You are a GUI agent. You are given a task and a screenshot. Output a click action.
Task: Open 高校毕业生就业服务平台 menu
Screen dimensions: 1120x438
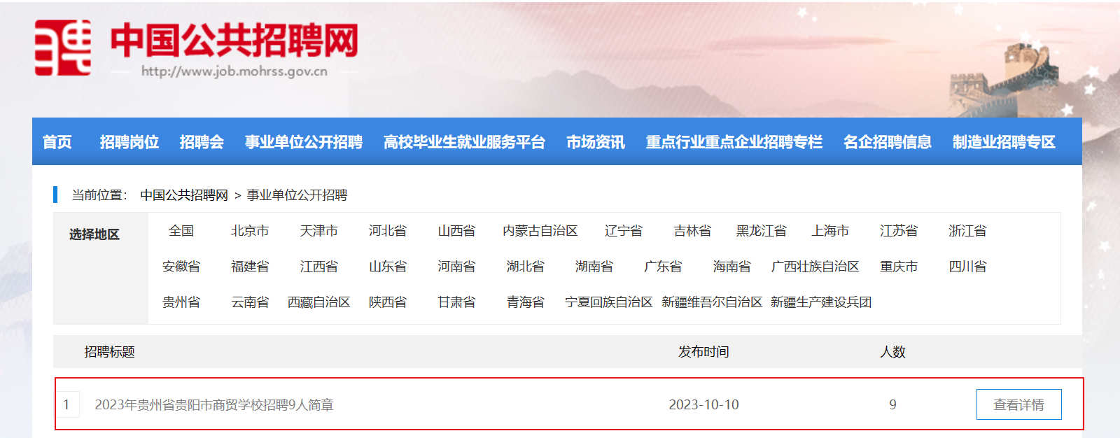click(x=464, y=142)
